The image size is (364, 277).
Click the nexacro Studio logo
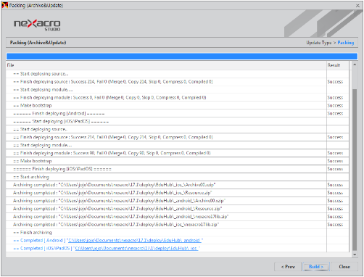pos(37,25)
